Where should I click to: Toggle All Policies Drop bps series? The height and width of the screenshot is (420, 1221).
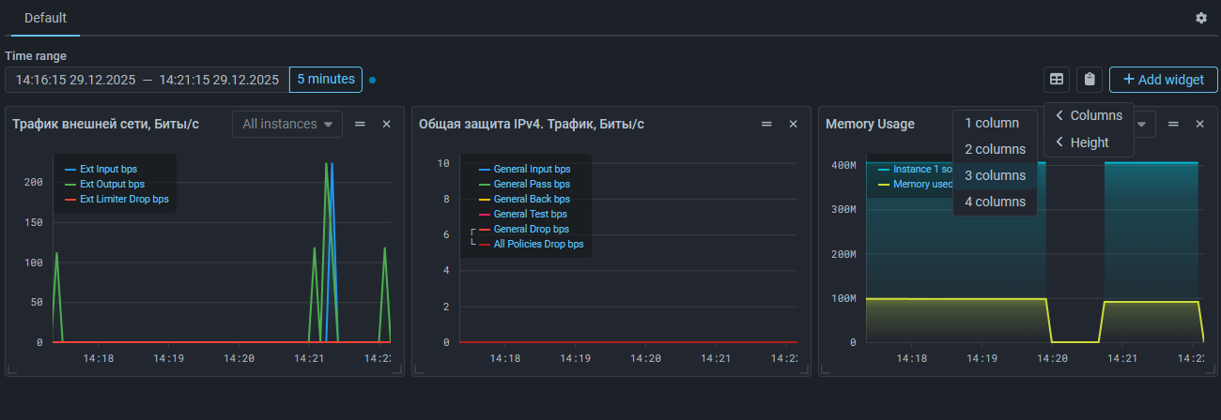[x=537, y=244]
